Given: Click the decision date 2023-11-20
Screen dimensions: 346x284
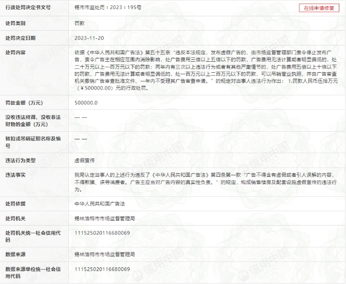Looking at the screenshot, I should [89, 38].
